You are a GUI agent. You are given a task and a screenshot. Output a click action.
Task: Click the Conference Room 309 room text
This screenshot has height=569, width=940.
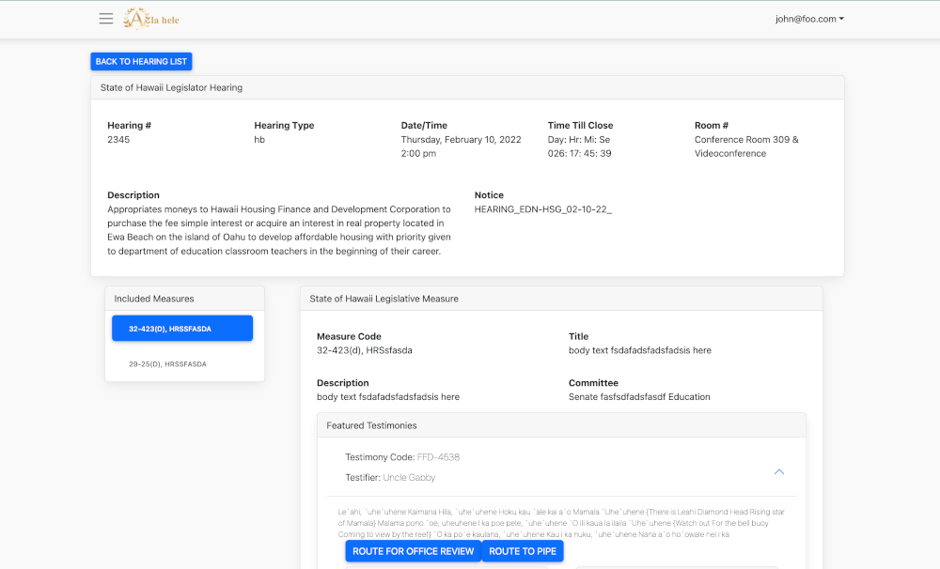(745, 140)
